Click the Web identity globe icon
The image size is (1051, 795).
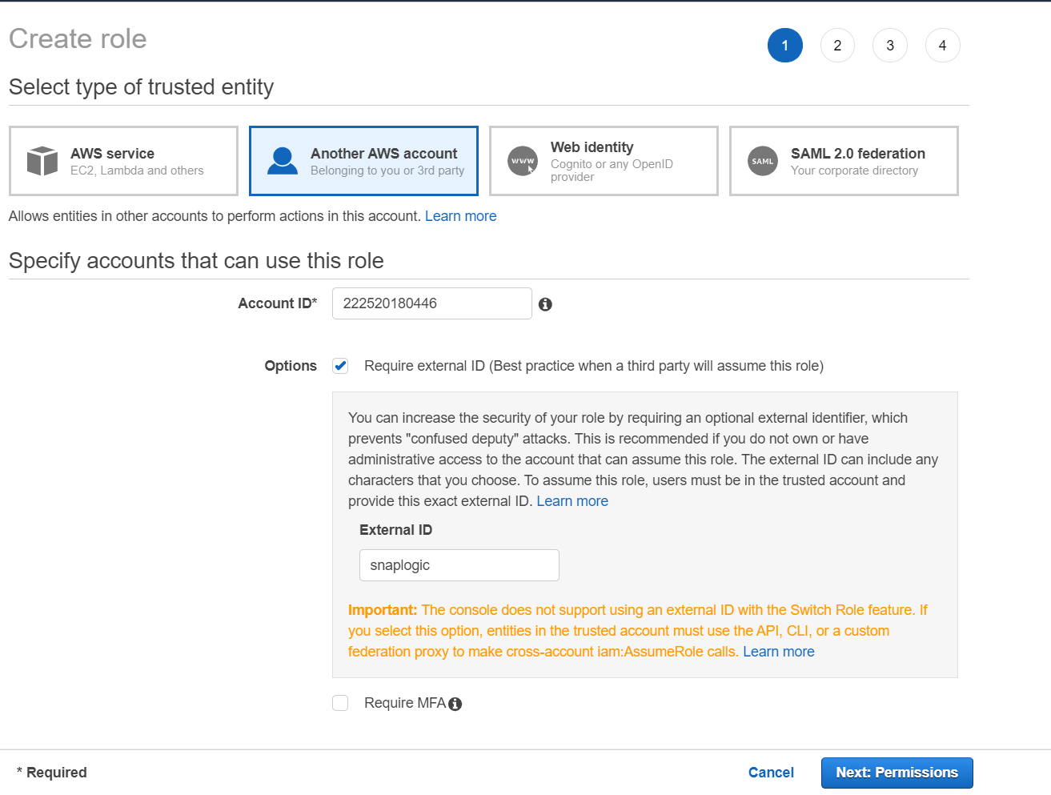pos(522,160)
